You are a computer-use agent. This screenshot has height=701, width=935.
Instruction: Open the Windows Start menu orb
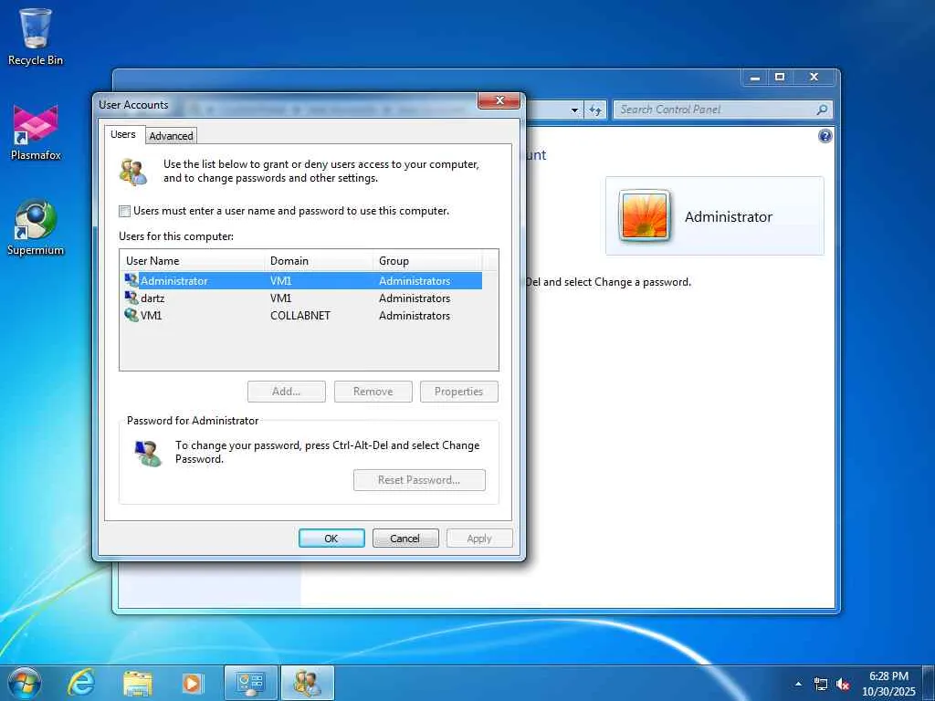[x=24, y=683]
